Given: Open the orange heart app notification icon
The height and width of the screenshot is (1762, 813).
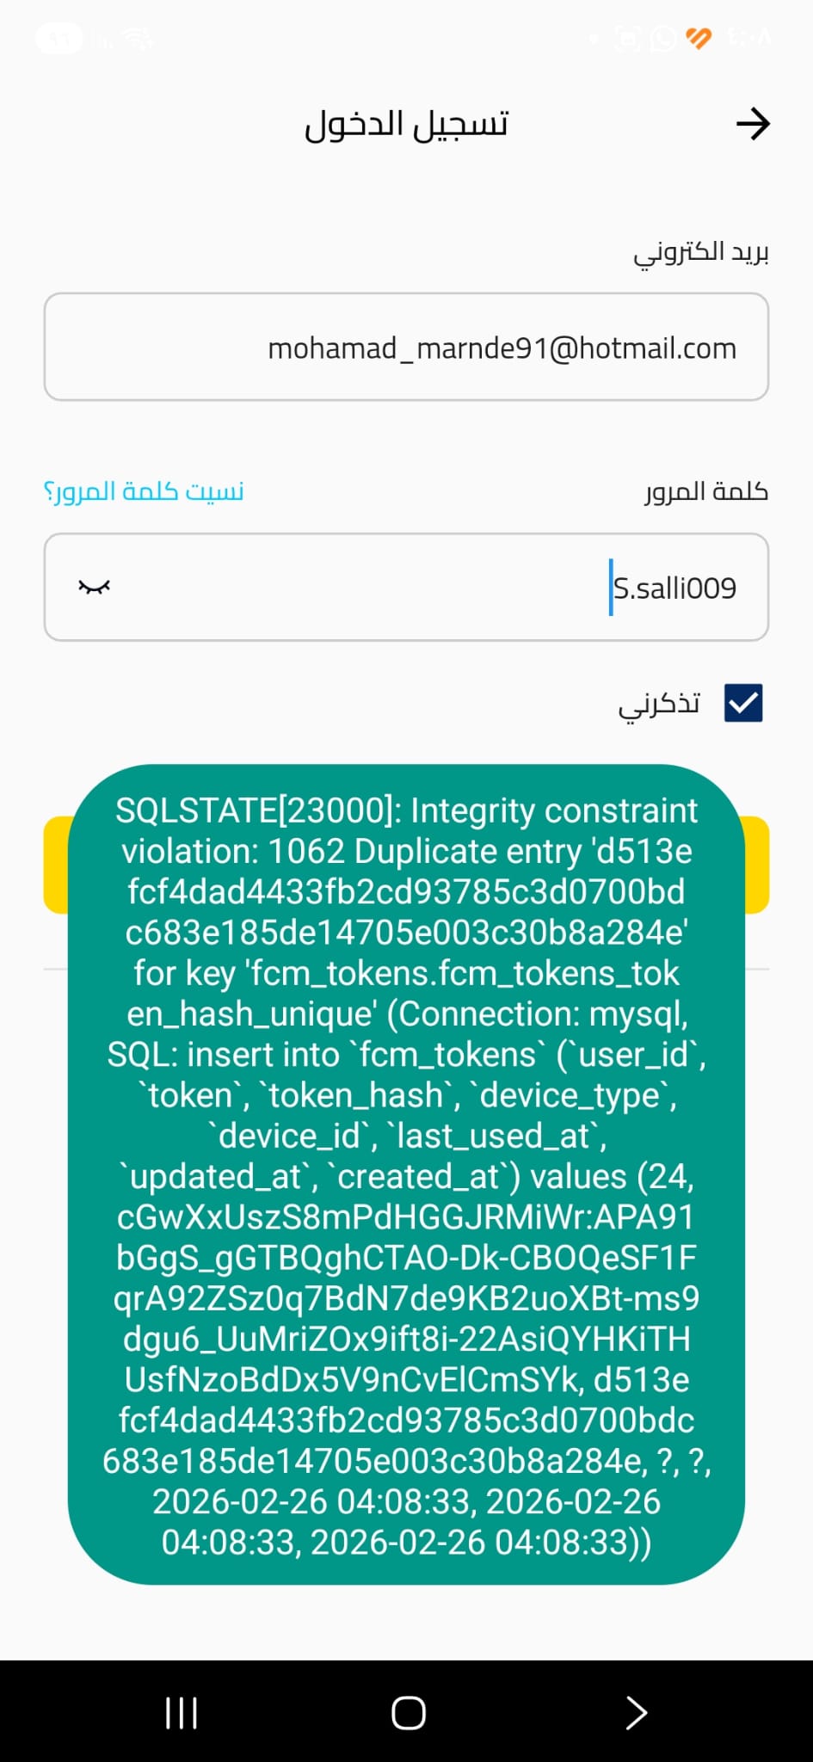Looking at the screenshot, I should [x=699, y=38].
